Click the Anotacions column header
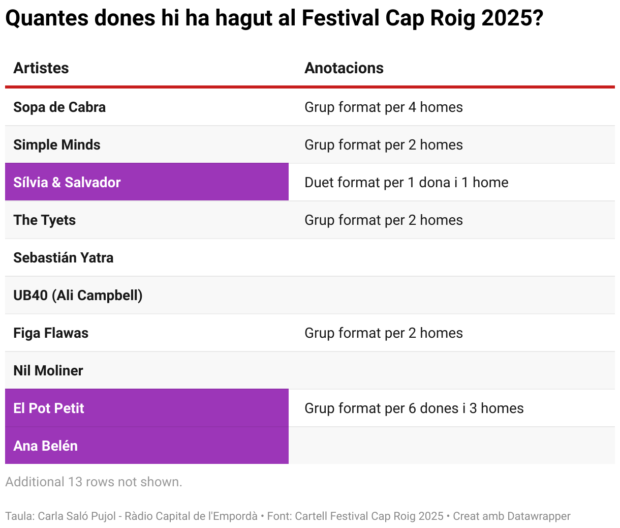The height and width of the screenshot is (528, 620). coord(344,68)
